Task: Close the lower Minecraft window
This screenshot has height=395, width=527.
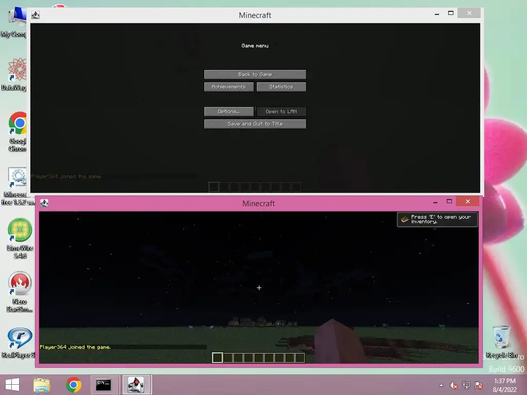Action: tap(467, 201)
